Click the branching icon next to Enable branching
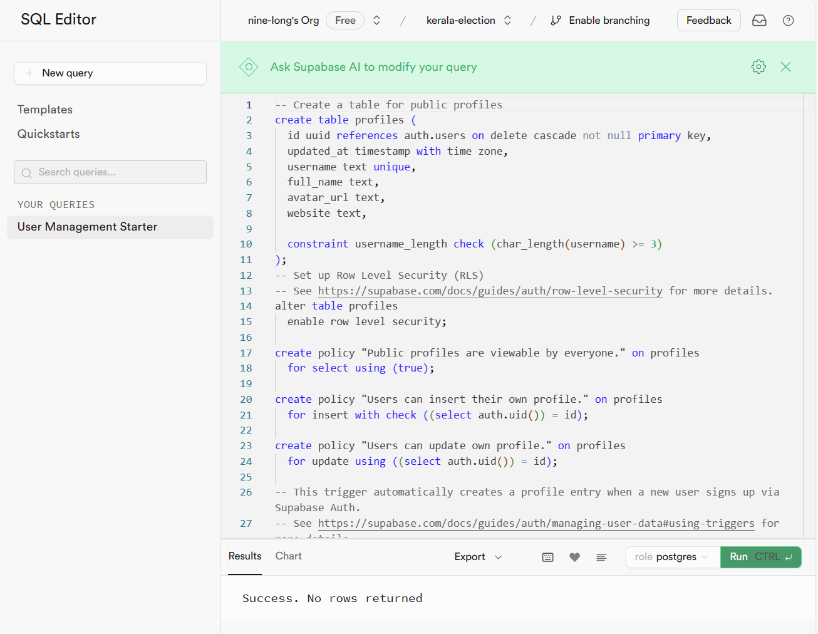Viewport: 818px width, 634px height. [x=556, y=21]
